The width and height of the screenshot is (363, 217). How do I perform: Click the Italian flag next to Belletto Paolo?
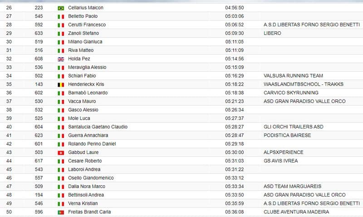(x=60, y=16)
